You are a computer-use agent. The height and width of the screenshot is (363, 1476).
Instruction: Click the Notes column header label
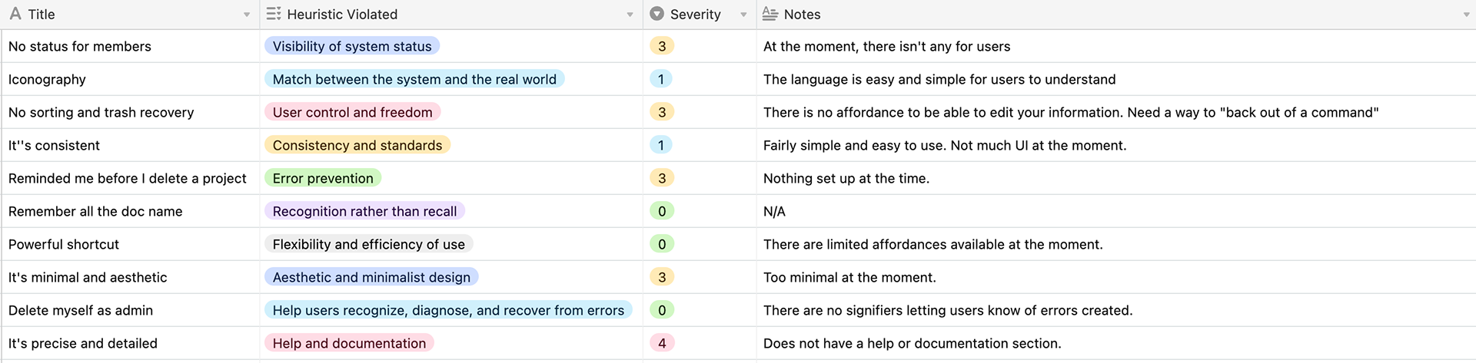click(802, 14)
